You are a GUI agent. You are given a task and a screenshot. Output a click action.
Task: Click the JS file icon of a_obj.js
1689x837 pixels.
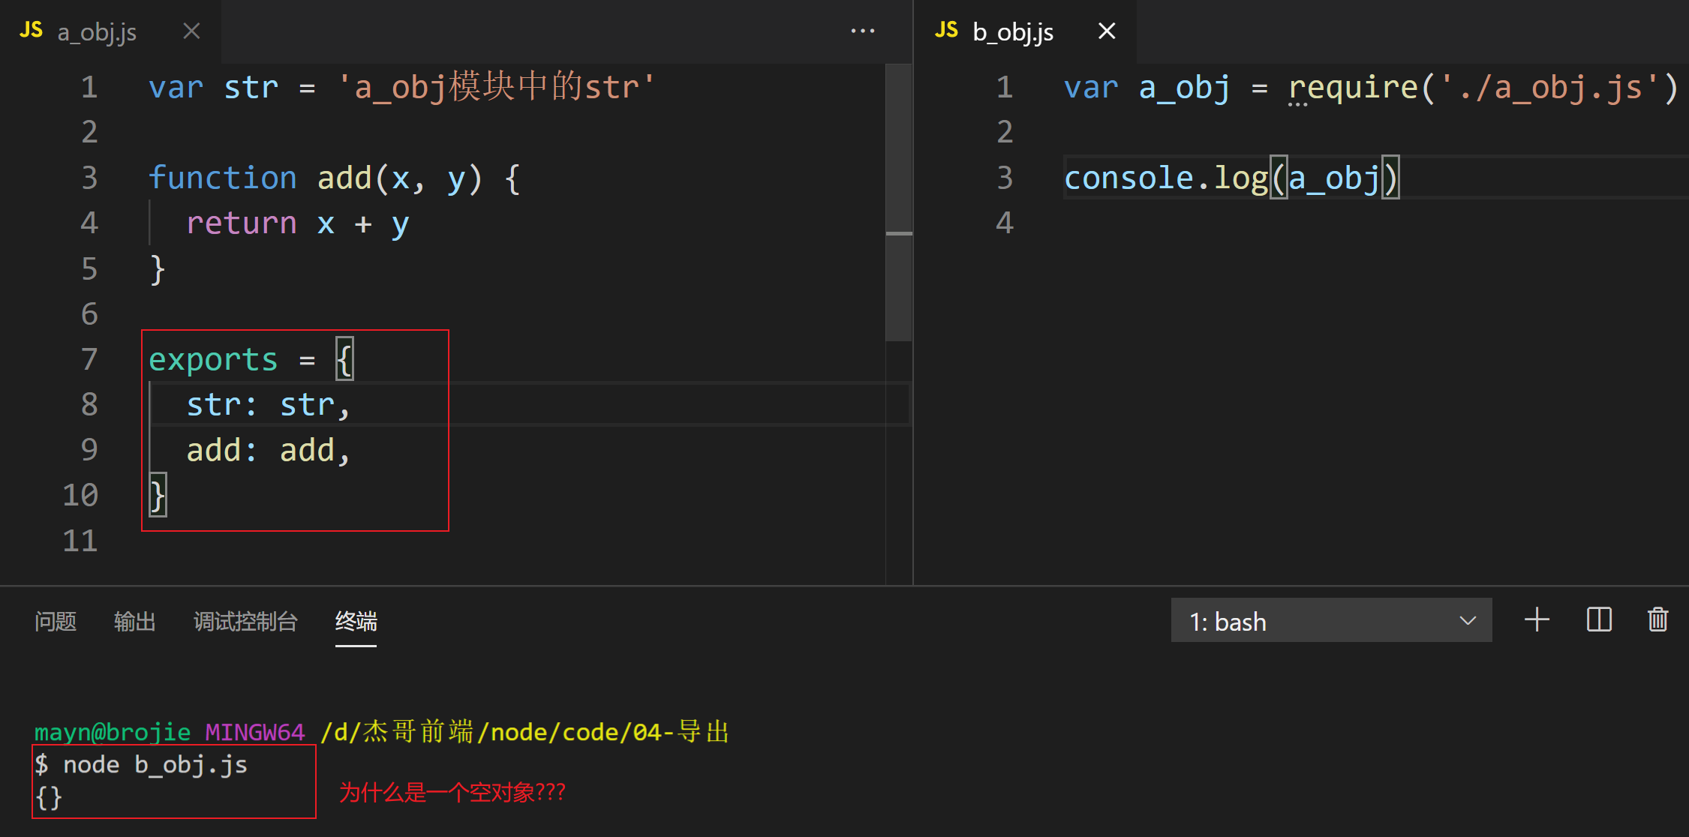(x=31, y=31)
